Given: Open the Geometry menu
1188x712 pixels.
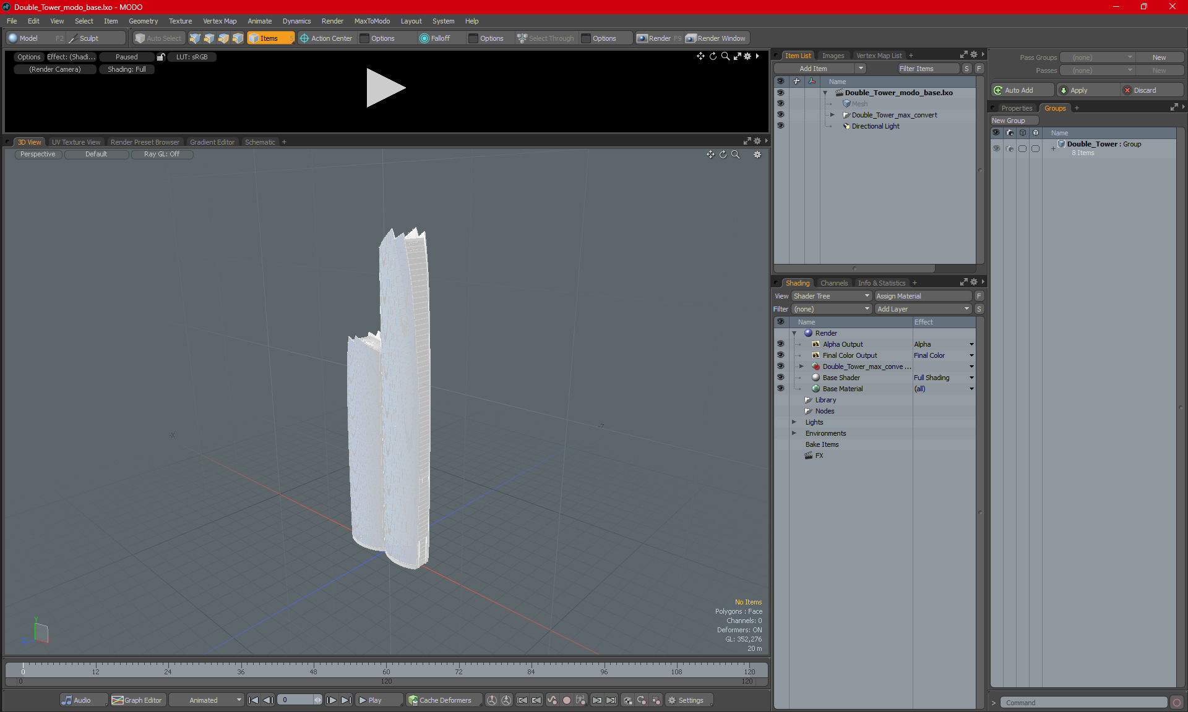Looking at the screenshot, I should pos(142,20).
